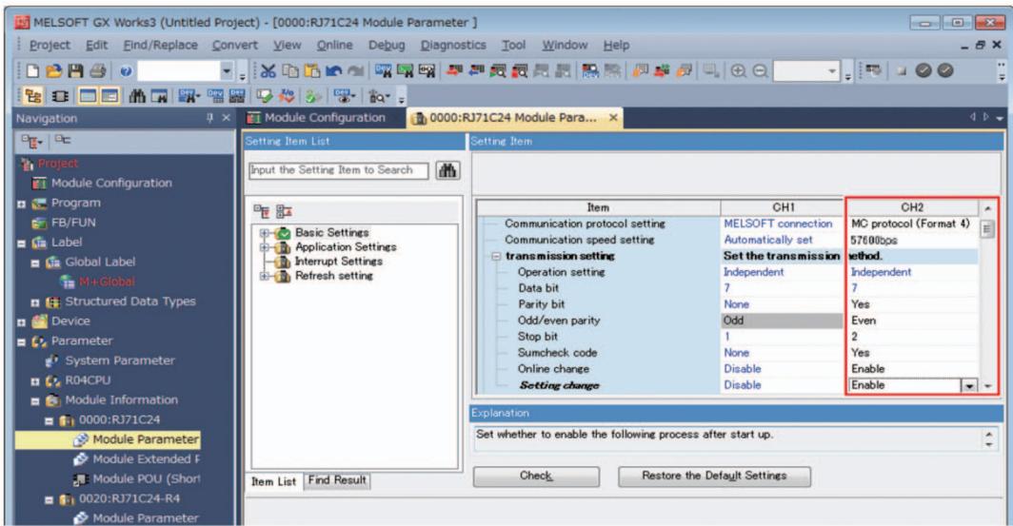Viewport: 1013px width, 526px height.
Task: Open the Tool menu
Action: [513, 45]
